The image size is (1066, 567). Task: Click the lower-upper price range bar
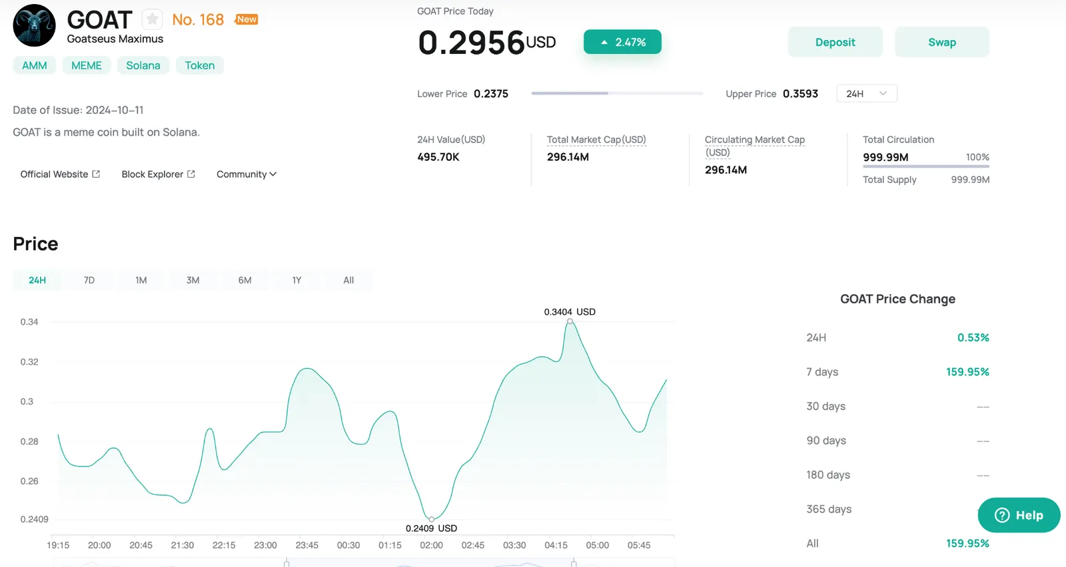click(617, 93)
